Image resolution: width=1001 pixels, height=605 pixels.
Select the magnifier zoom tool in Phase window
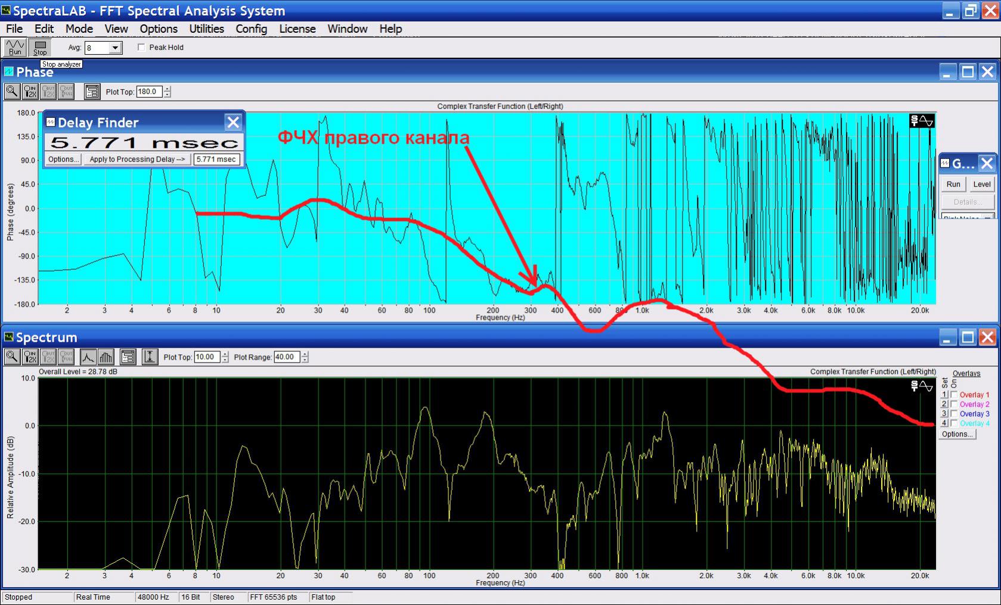(12, 91)
